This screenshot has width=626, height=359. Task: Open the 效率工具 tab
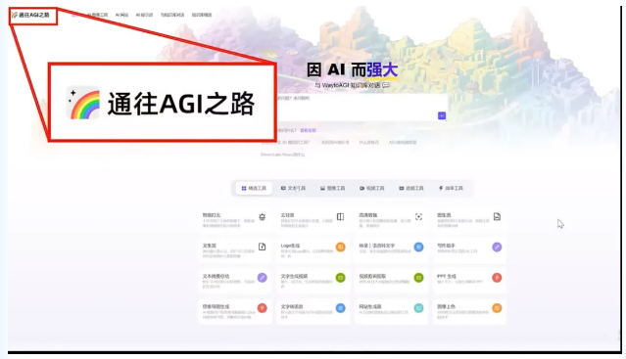(x=451, y=188)
